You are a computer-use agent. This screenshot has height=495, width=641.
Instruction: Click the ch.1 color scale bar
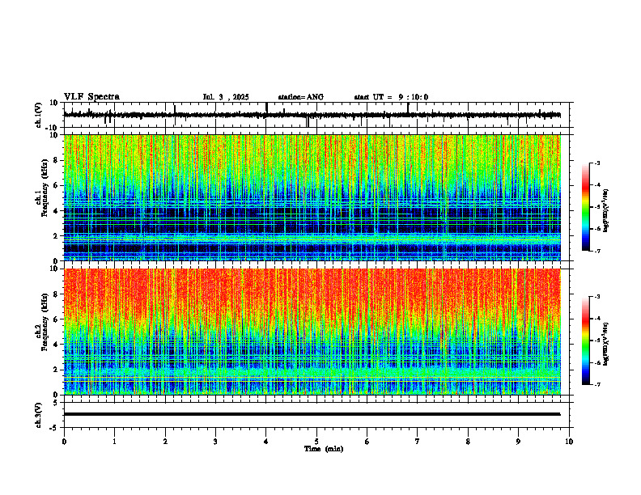point(585,207)
